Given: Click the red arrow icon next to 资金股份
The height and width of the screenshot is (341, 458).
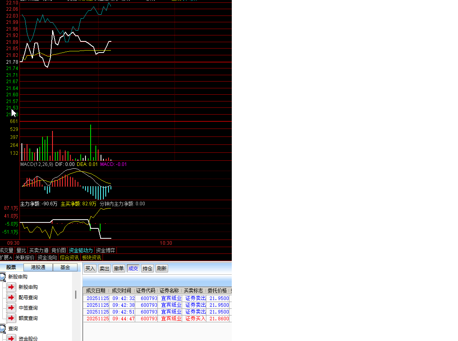Looking at the screenshot, I should coord(12,338).
